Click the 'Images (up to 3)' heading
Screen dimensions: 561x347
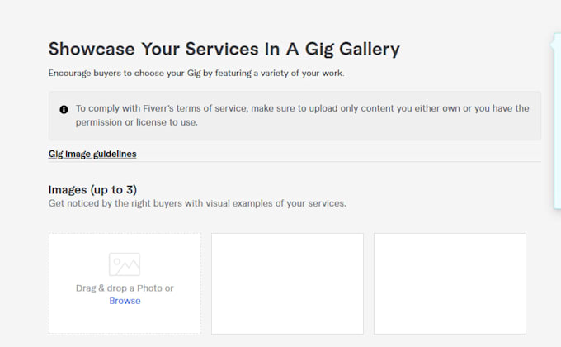click(x=92, y=190)
